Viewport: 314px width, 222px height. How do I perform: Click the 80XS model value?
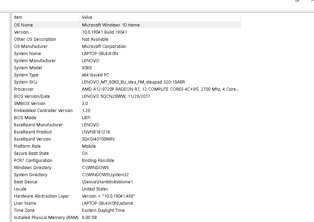point(87,68)
